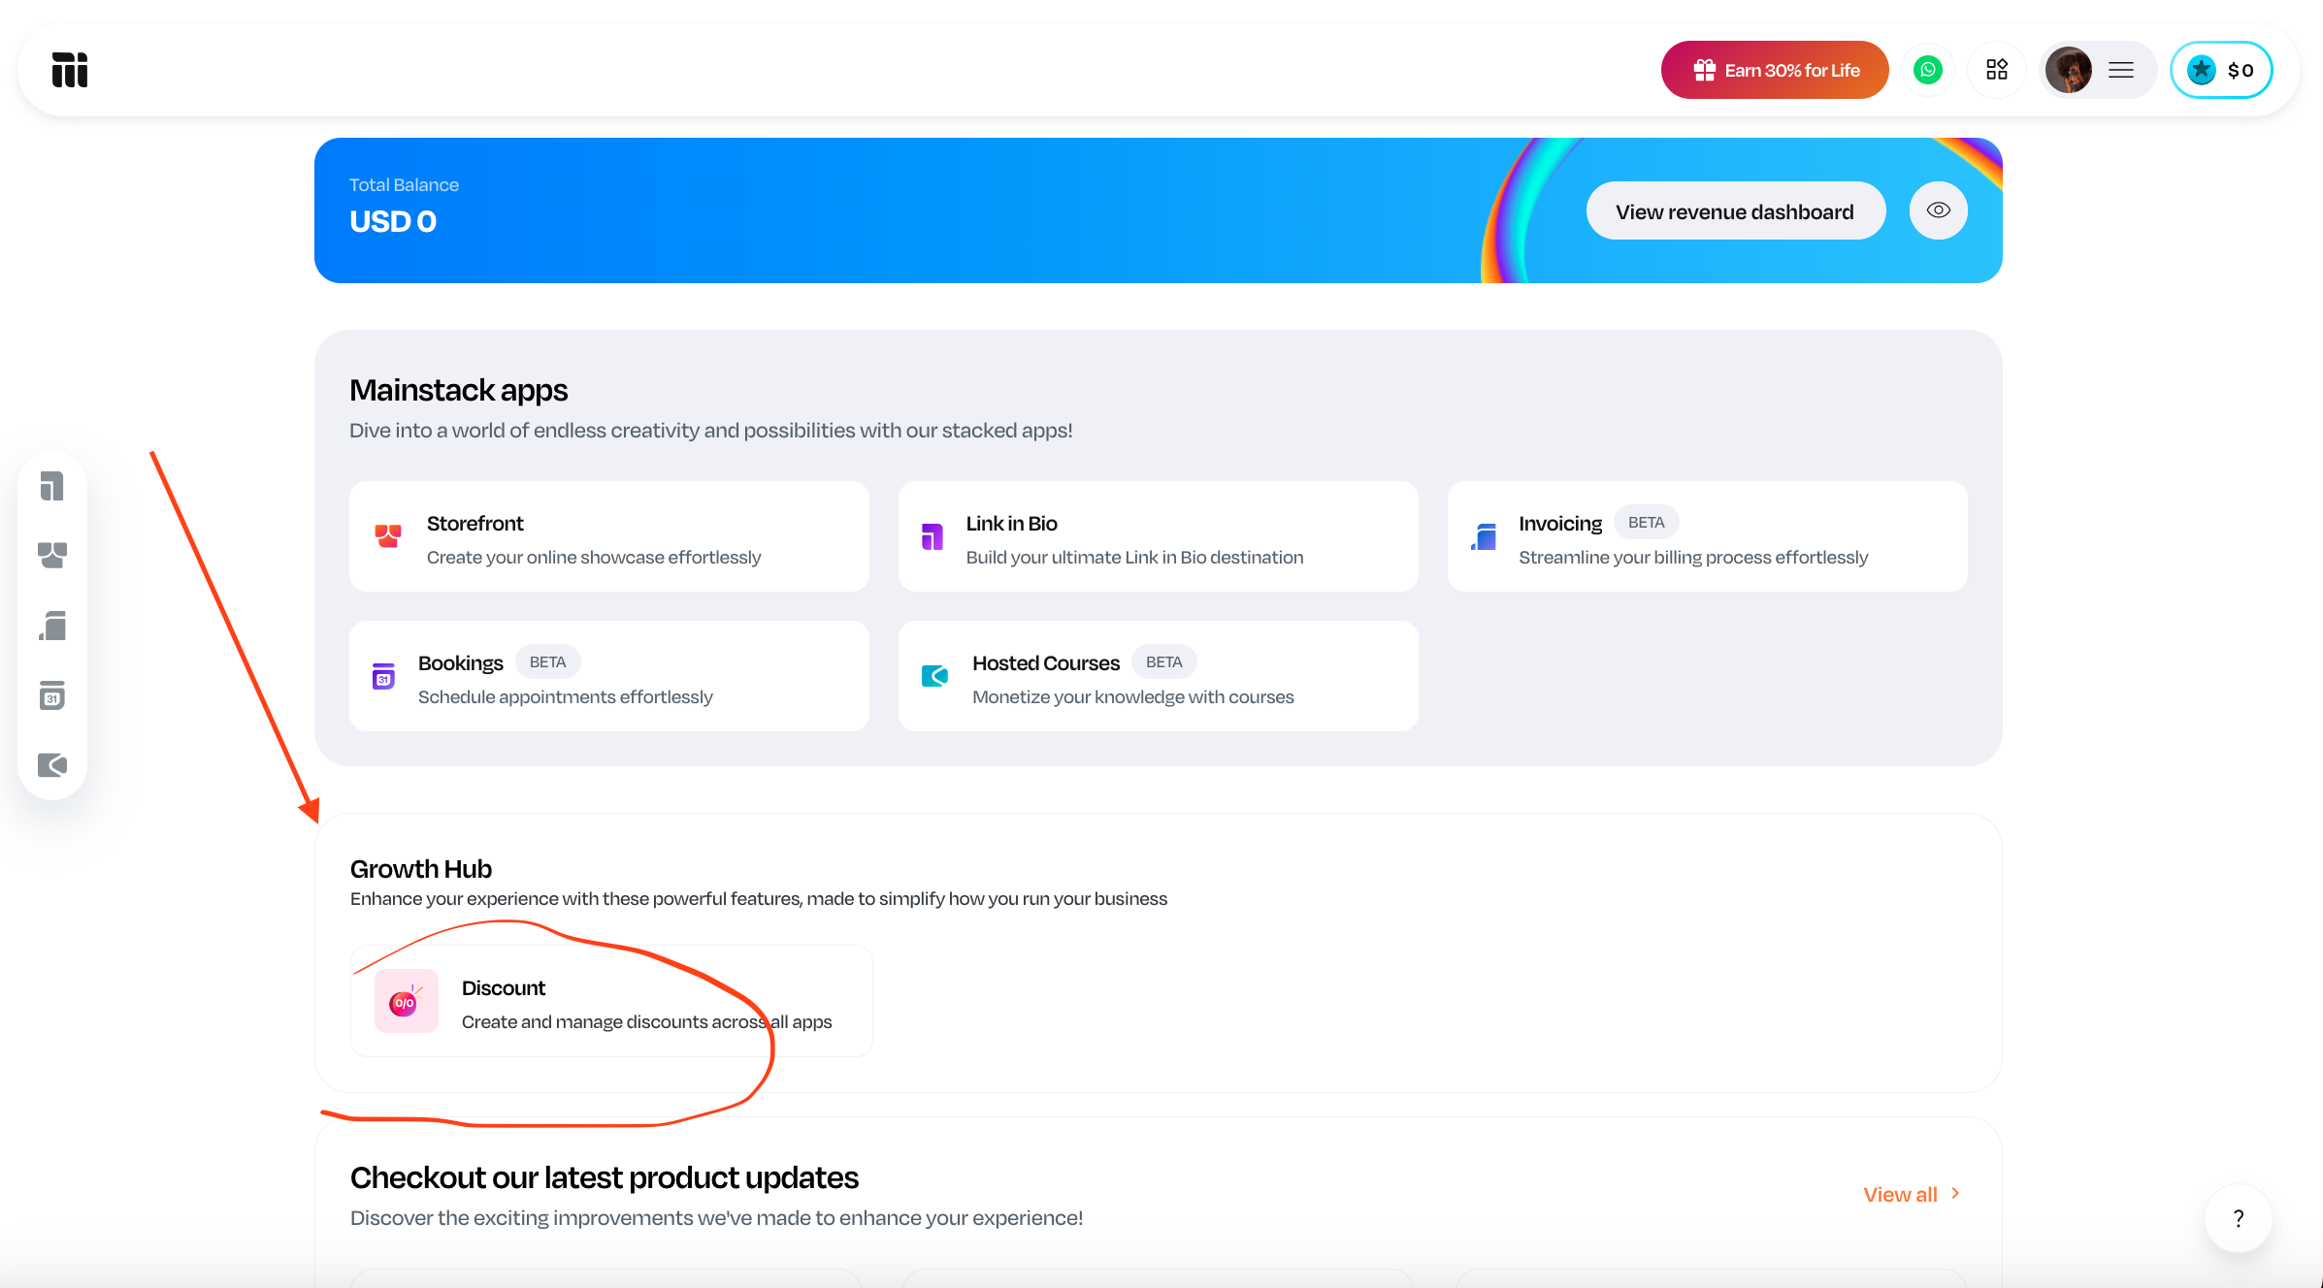Open Hosted Courses sidebar icon
2323x1288 pixels.
[52, 765]
